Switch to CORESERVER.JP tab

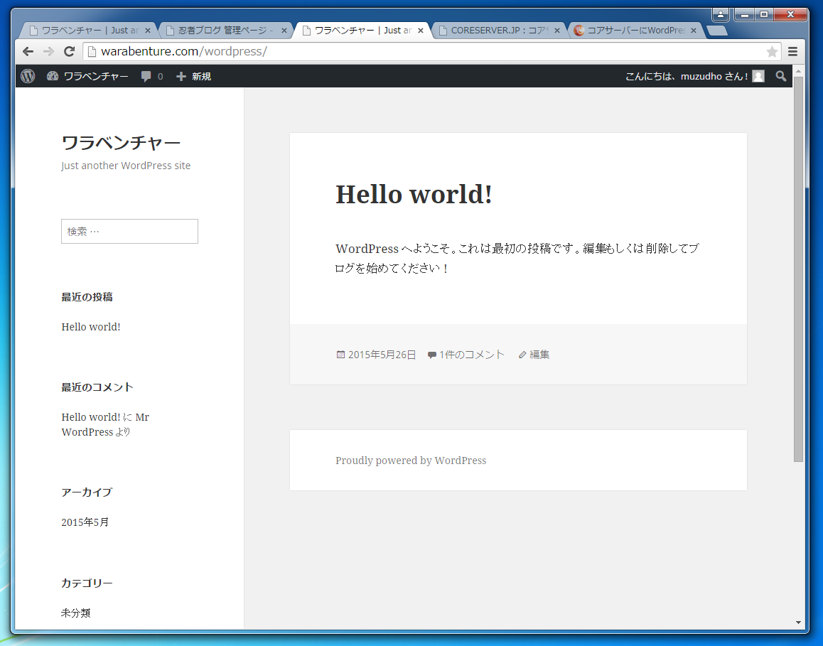(497, 31)
